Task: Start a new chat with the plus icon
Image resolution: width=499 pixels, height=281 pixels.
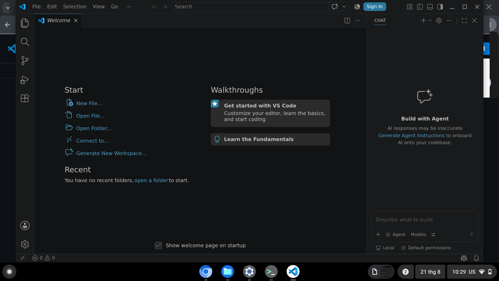Action: pos(423,21)
